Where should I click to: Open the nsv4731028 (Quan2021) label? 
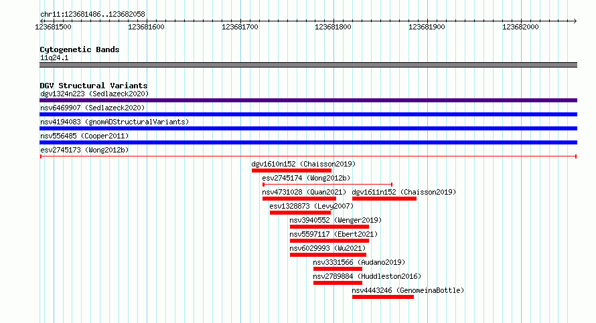click(304, 192)
